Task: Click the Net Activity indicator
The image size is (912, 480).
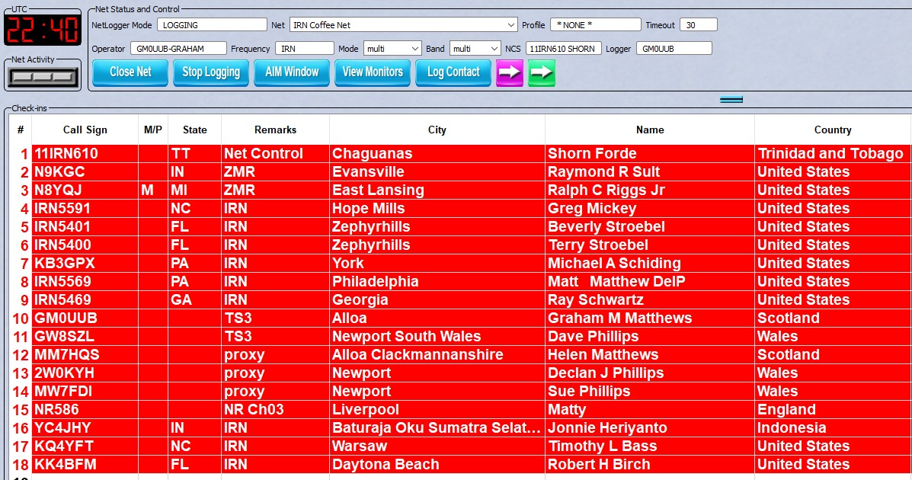Action: (43, 77)
